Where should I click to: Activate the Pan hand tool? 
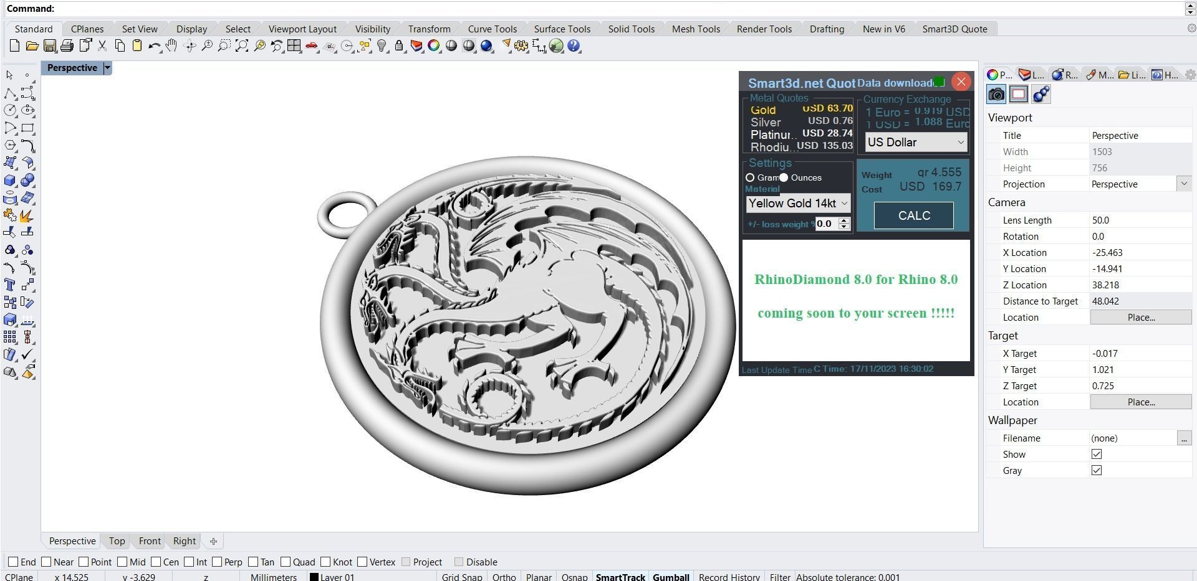[171, 46]
